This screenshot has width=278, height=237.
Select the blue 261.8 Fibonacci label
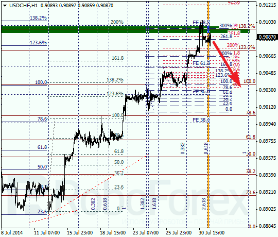click(226, 37)
